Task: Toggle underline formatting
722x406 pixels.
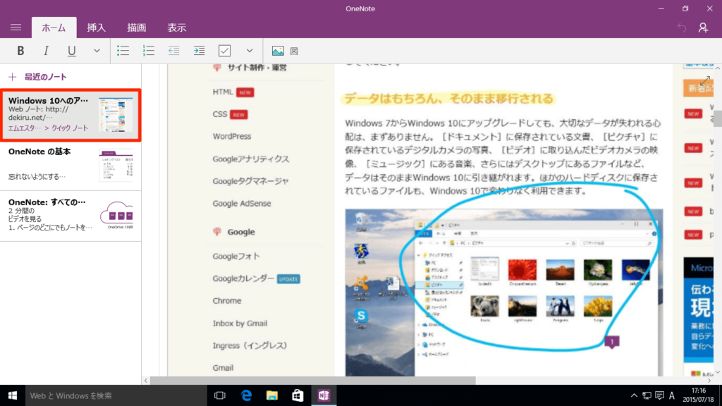Action: pos(71,51)
